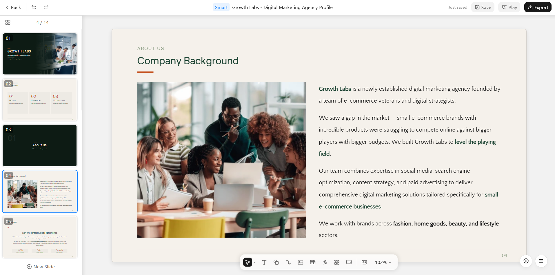Click the 'Just saved' status text
This screenshot has height=275, width=555.
458,7
